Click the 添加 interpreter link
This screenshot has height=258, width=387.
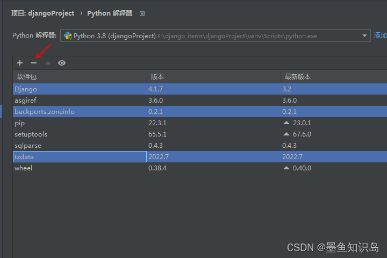(380, 35)
